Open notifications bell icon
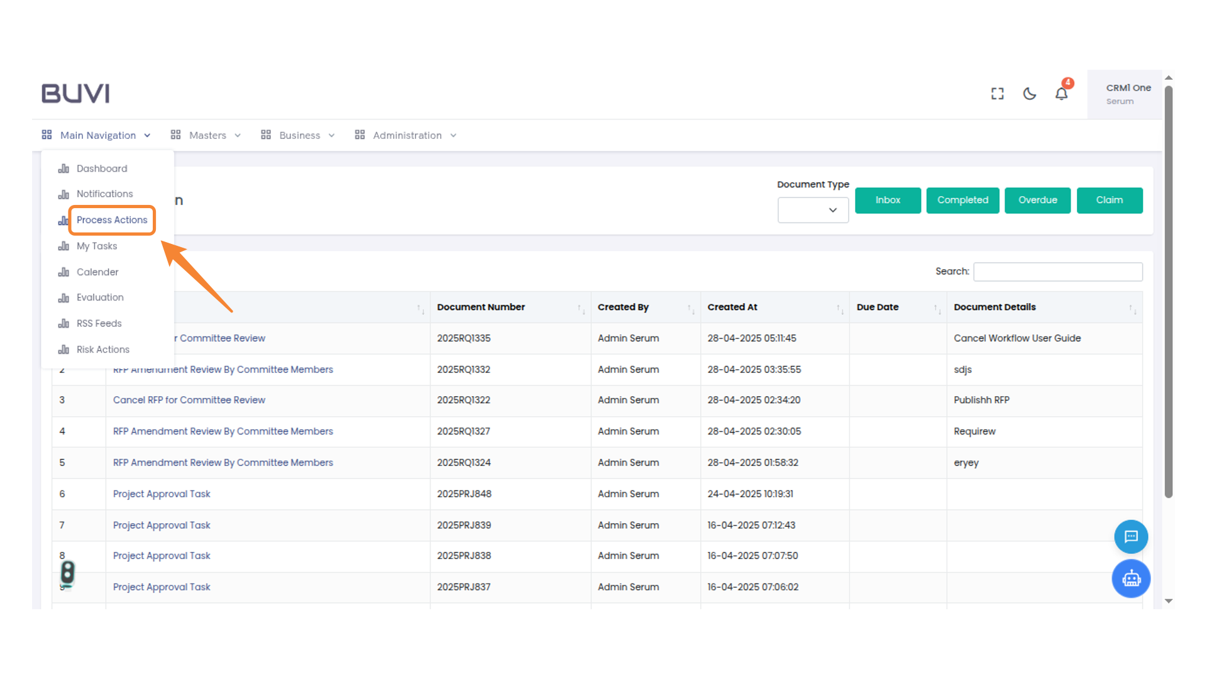This screenshot has width=1207, height=679. click(x=1061, y=94)
